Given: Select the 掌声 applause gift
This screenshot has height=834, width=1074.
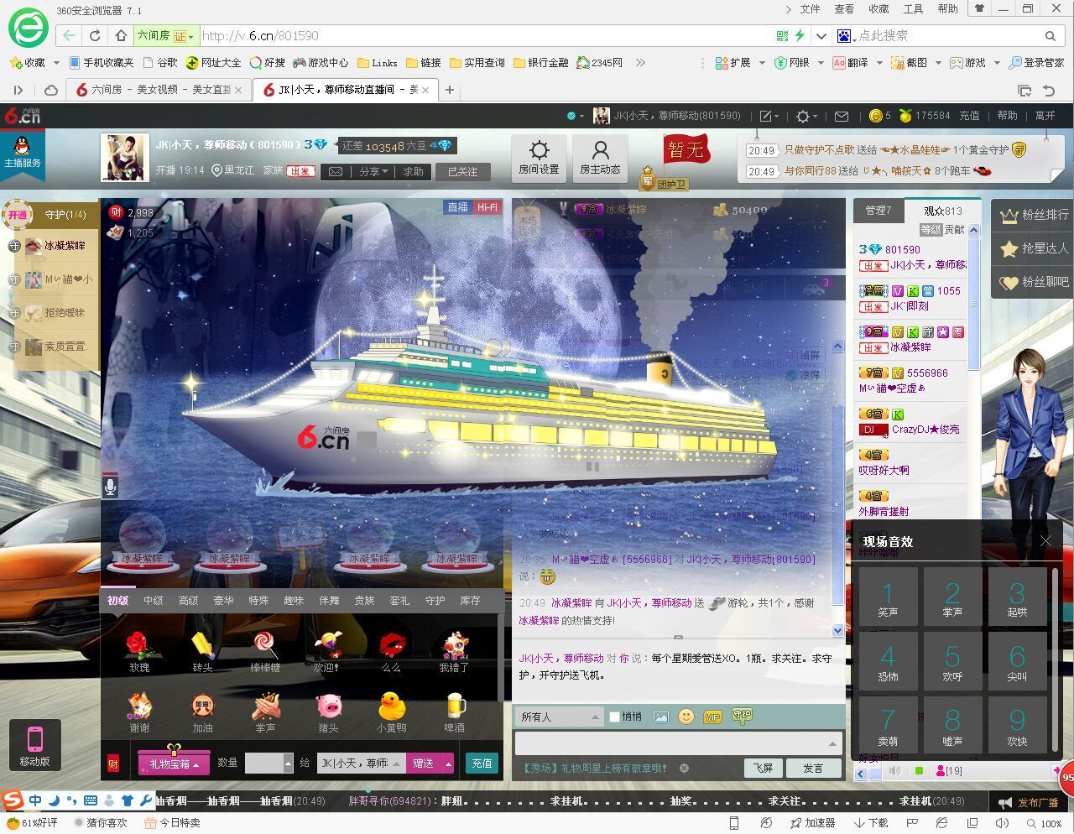Looking at the screenshot, I should click(x=265, y=706).
